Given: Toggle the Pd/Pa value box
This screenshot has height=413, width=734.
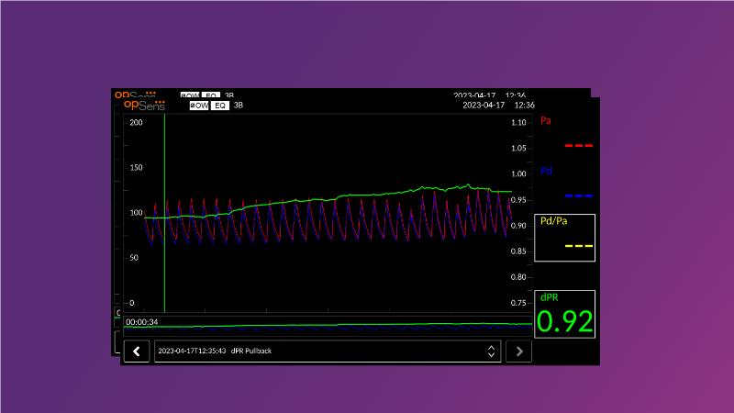Looking at the screenshot, I should (x=565, y=237).
